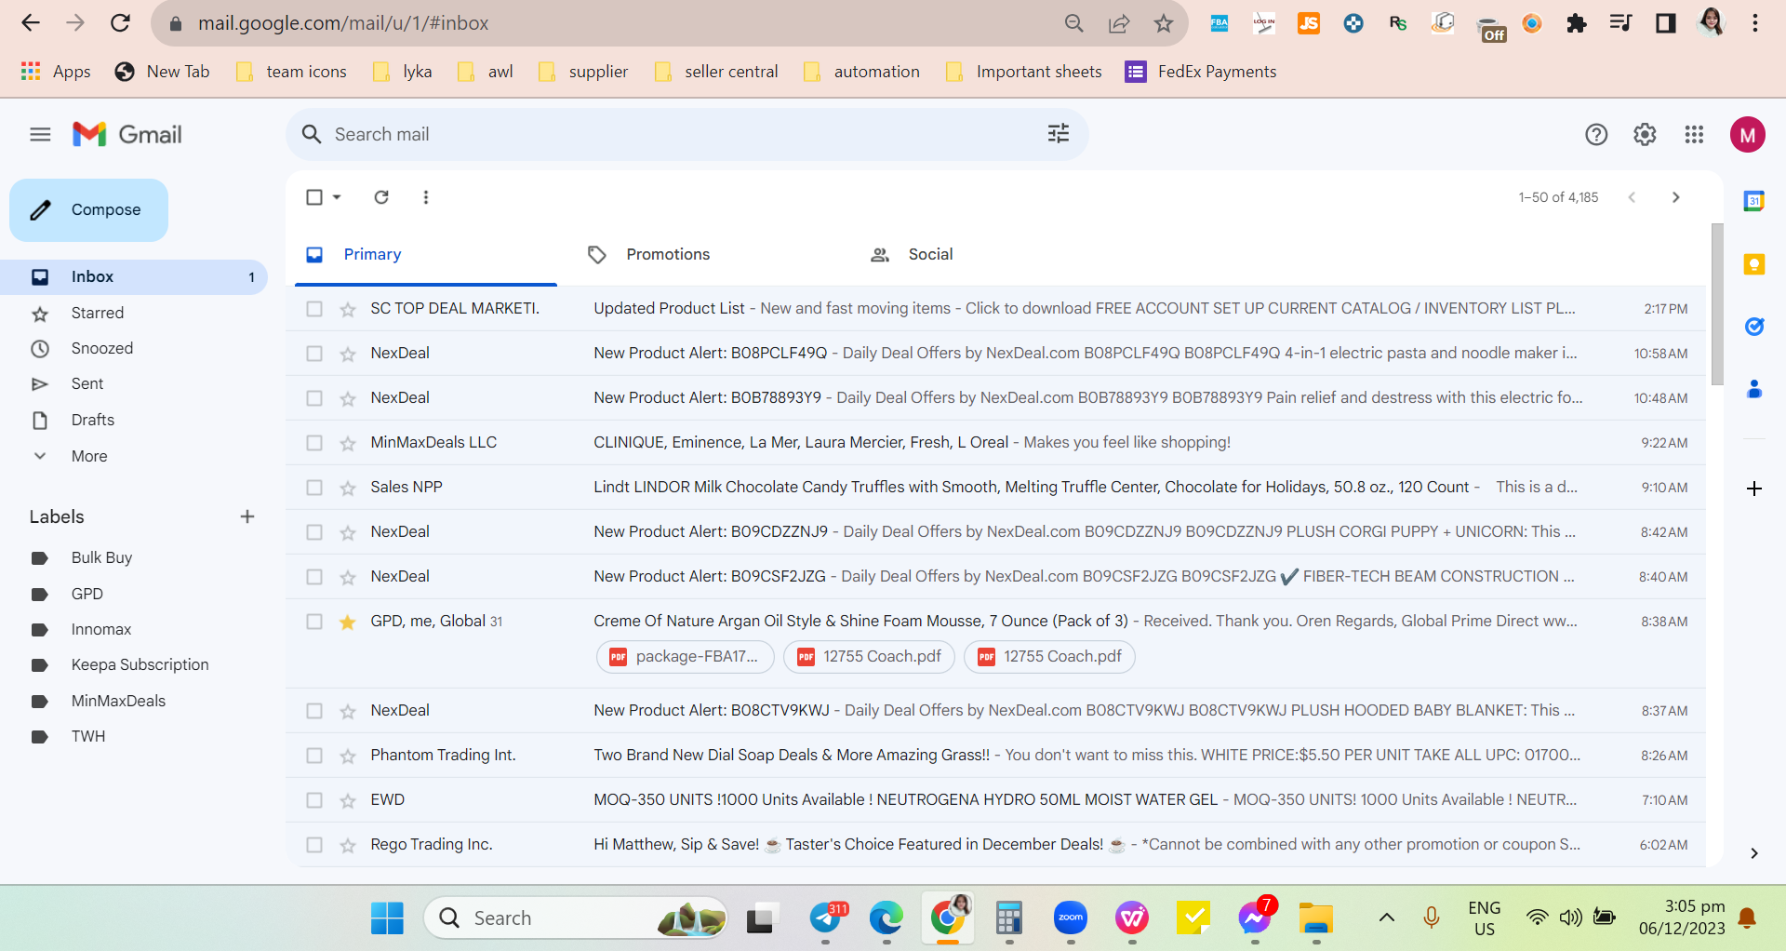Open the Keepa Subscription label

pos(140,665)
